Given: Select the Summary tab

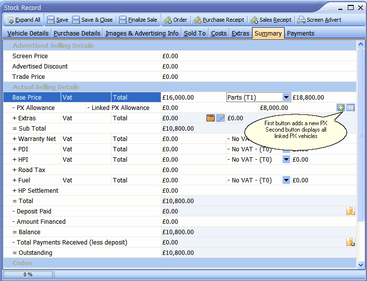Looking at the screenshot, I should click(268, 33).
